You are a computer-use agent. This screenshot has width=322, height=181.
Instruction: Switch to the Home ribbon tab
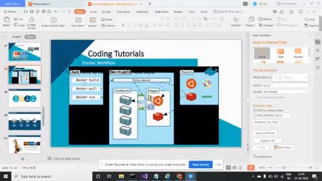coord(80,12)
